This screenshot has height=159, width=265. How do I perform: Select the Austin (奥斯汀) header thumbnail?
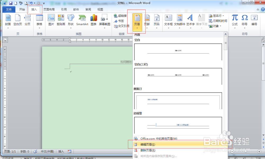[x=178, y=101]
